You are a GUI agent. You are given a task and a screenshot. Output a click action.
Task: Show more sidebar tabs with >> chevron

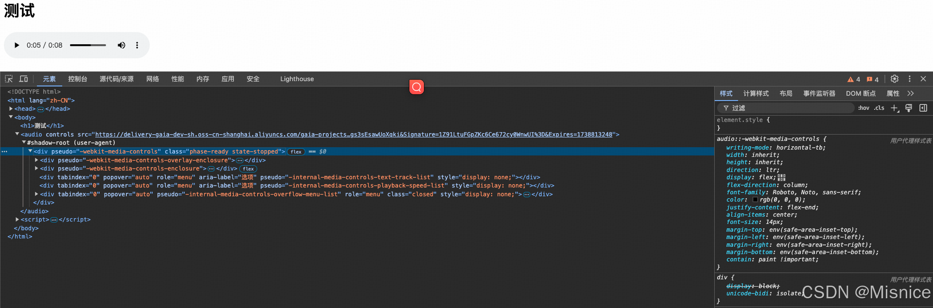(x=911, y=93)
